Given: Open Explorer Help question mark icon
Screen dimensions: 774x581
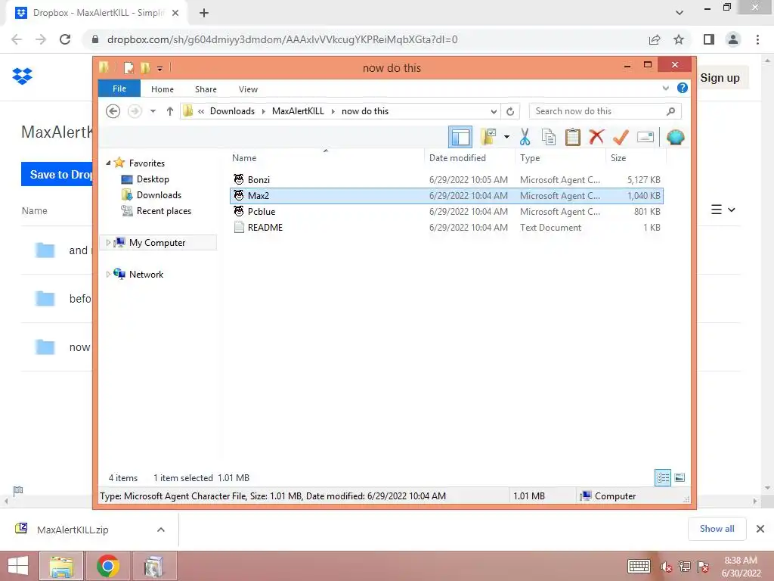Looking at the screenshot, I should tap(683, 88).
